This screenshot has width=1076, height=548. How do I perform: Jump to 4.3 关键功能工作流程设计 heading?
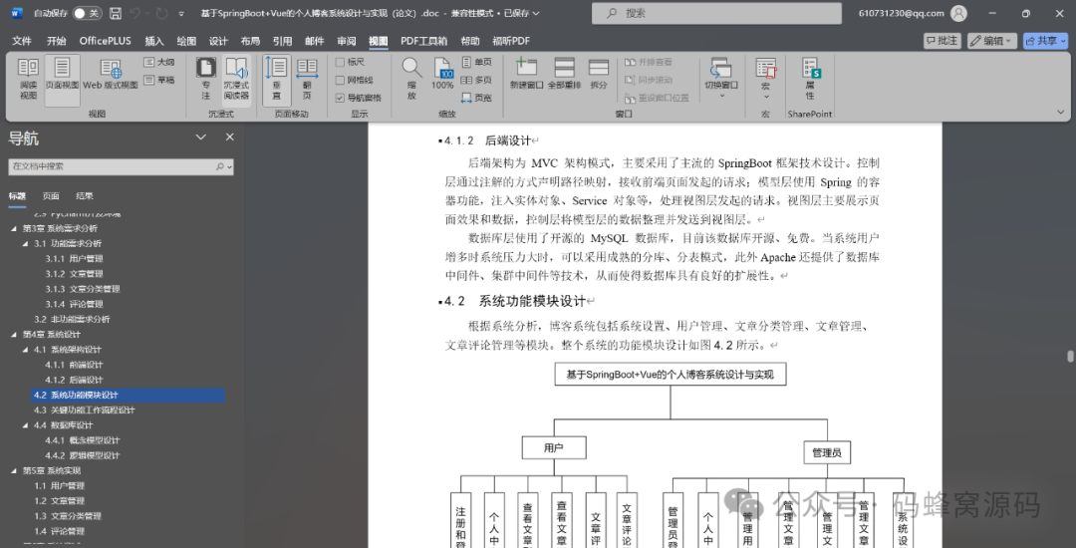point(85,411)
